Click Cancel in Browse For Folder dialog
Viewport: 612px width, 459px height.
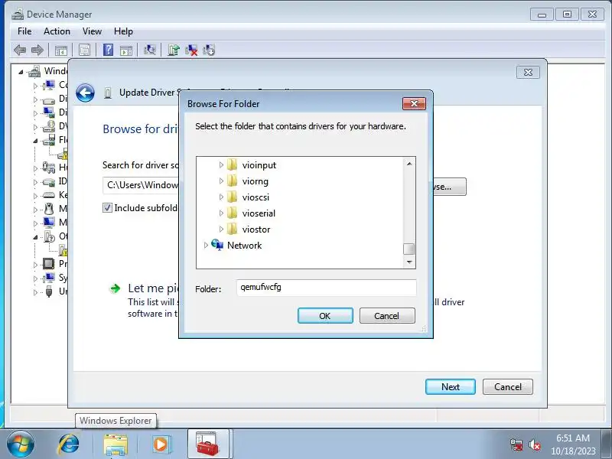387,315
